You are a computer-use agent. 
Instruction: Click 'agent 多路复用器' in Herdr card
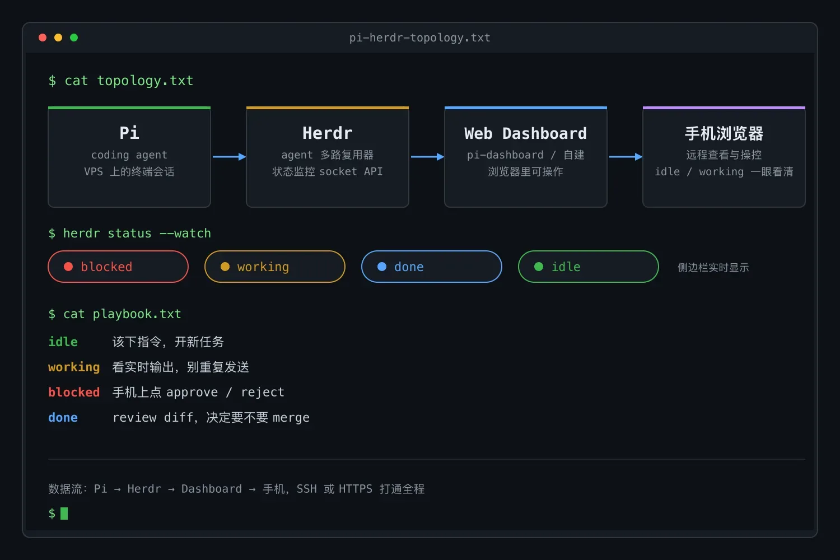tap(328, 155)
